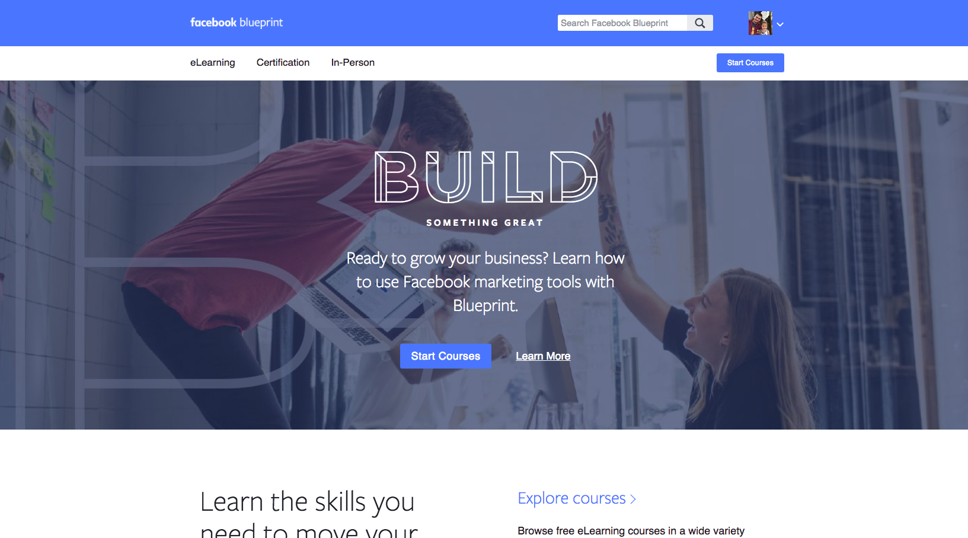Open the profile avatar picture

tap(761, 23)
